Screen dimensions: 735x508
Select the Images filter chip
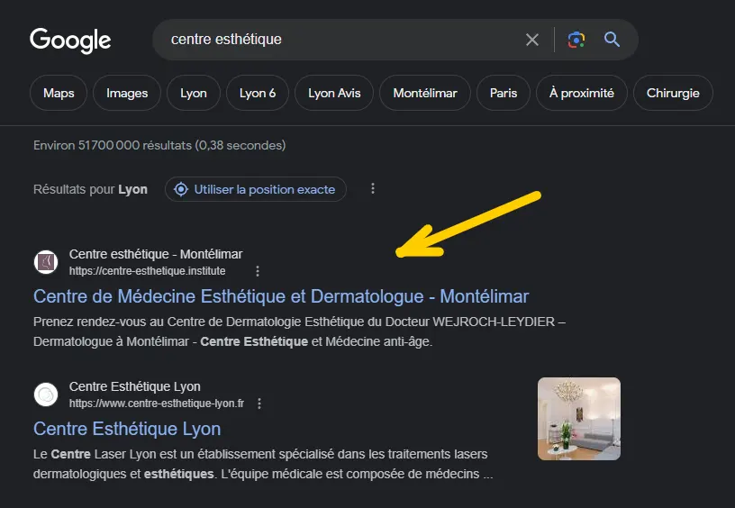coord(127,93)
